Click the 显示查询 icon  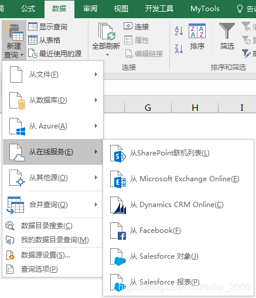pyautogui.click(x=33, y=26)
